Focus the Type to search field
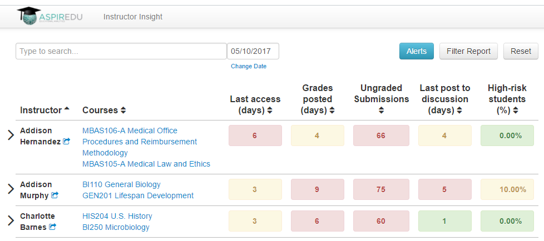Image resolution: width=544 pixels, height=241 pixels. pos(121,51)
